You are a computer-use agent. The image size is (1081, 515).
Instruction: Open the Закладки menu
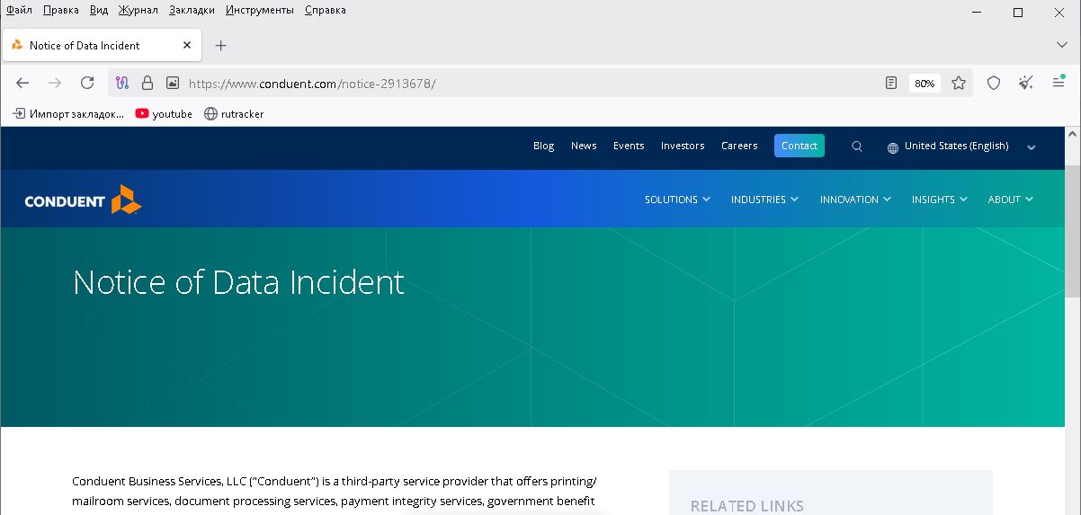[x=192, y=10]
